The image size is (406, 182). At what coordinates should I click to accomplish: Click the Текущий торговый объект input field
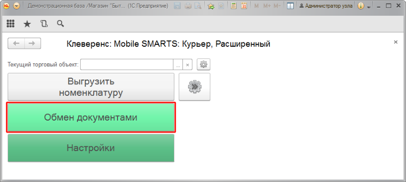click(127, 64)
